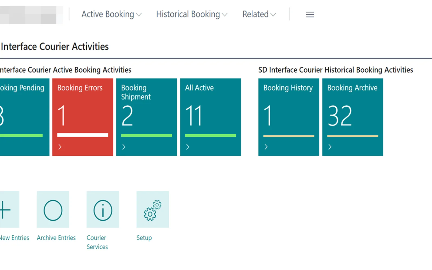
Task: Open the New Entries link text
Action: [14, 238]
